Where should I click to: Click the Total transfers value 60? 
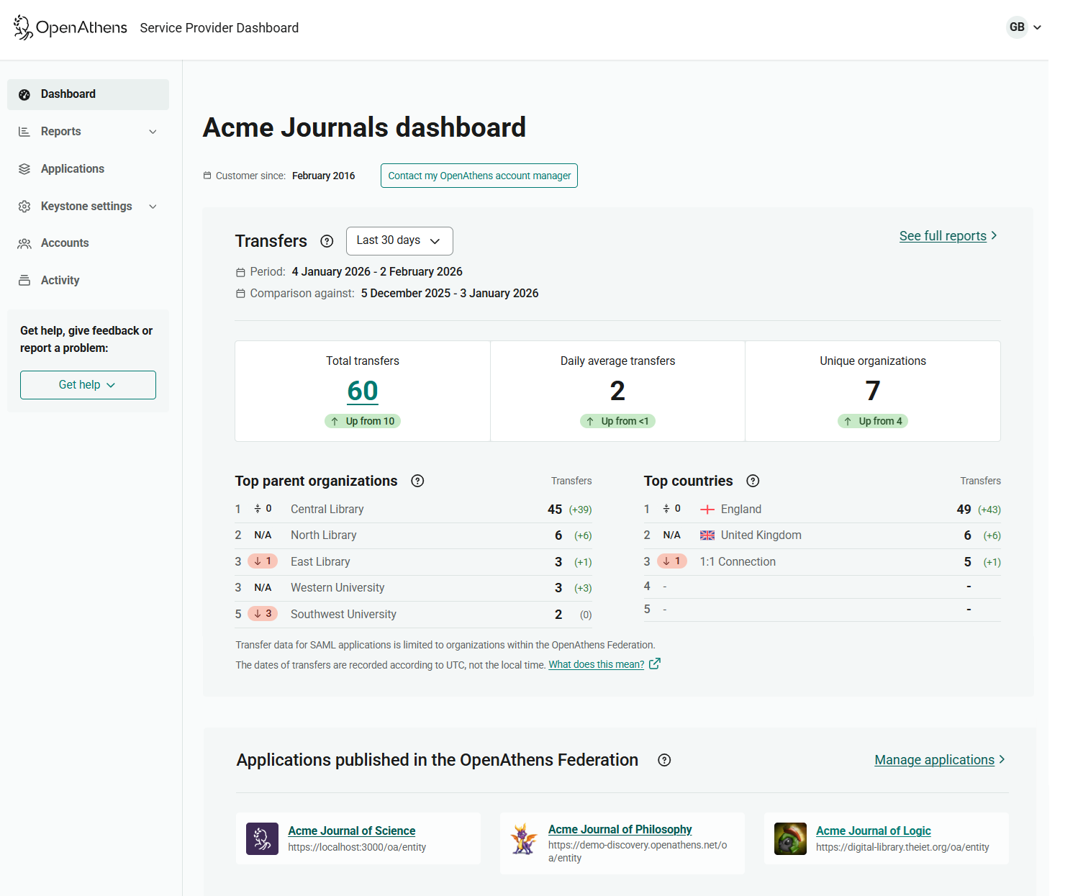point(362,391)
